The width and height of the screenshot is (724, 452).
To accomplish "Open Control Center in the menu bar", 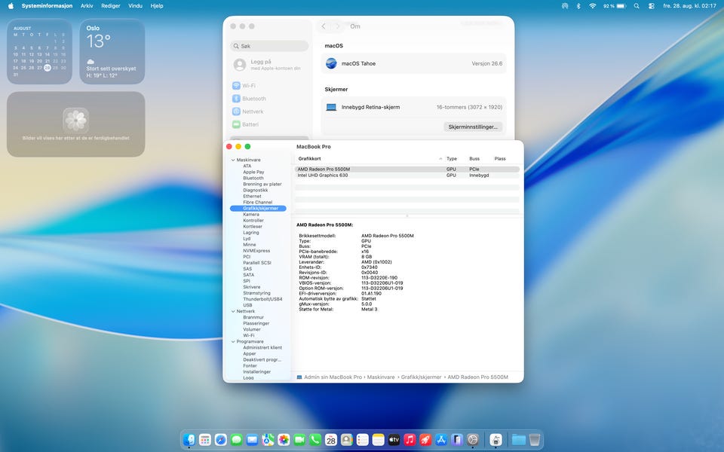I will point(651,6).
